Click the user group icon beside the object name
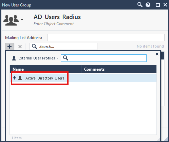The width and height of the screenshot is (169, 142). tap(11, 20)
